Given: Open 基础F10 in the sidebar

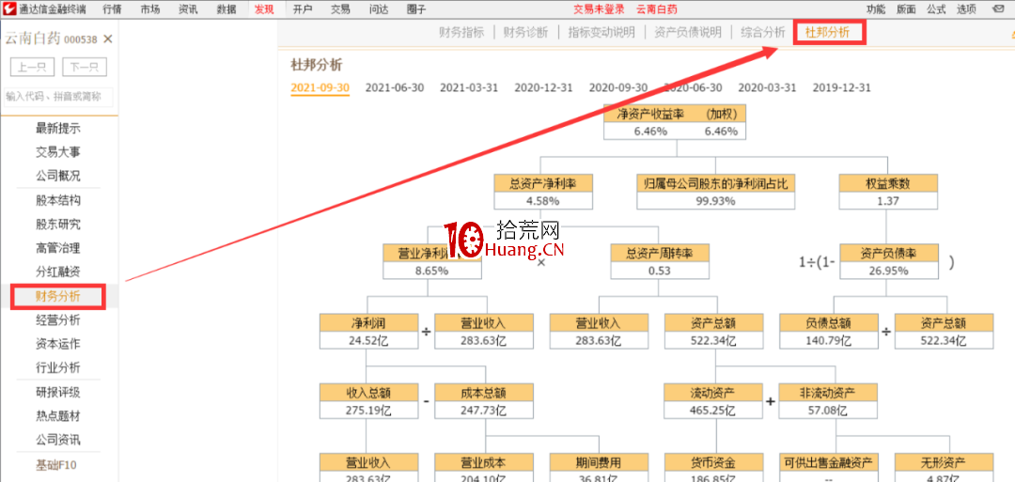Looking at the screenshot, I should tap(58, 464).
